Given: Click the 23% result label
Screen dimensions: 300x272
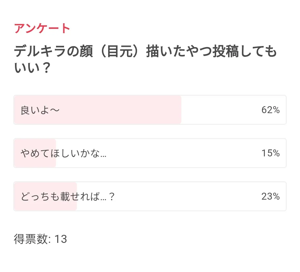Looking at the screenshot, I should point(270,197).
